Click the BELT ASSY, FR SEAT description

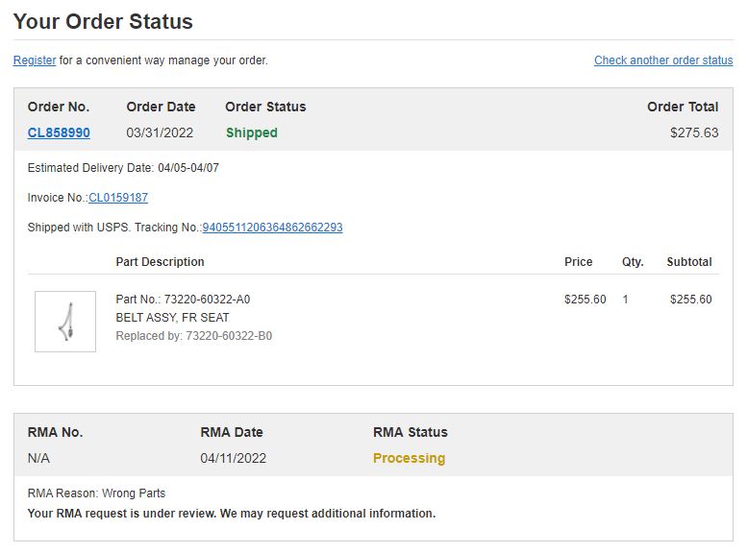(x=172, y=318)
